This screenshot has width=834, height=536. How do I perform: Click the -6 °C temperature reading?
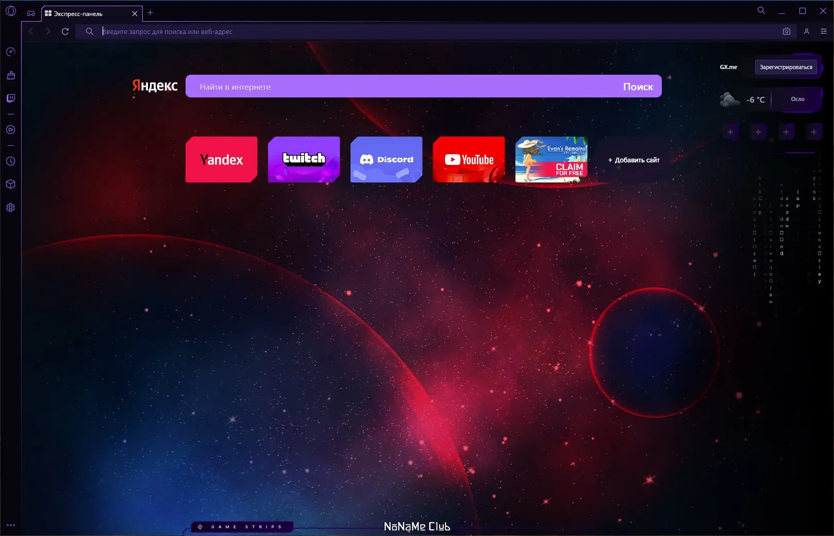coord(756,99)
